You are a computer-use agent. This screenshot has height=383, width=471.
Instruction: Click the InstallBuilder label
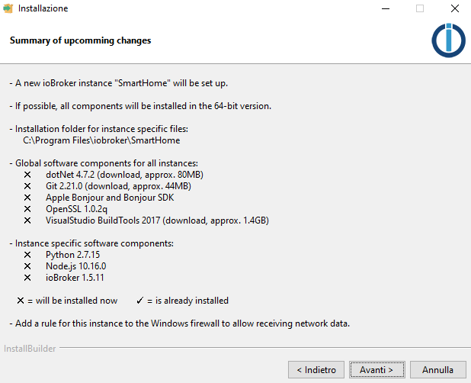30,349
